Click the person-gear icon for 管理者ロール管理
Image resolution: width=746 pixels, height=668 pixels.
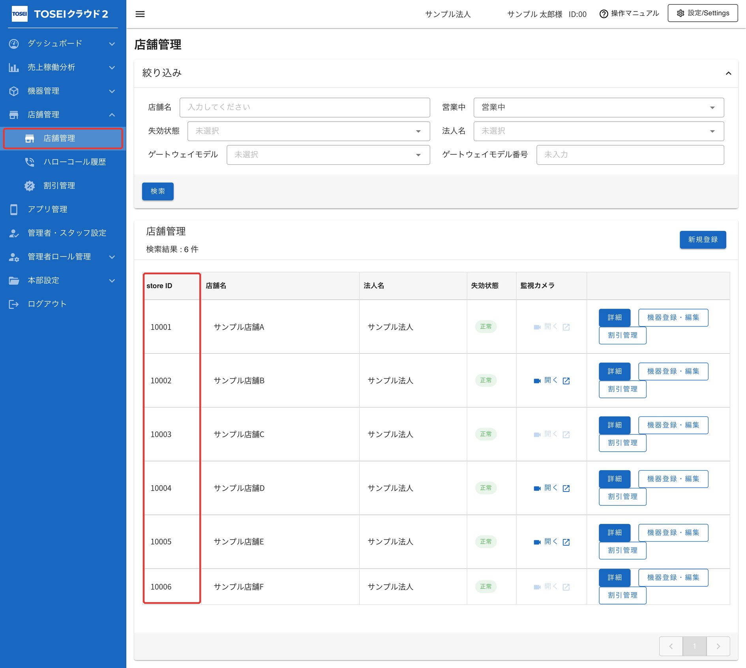[x=14, y=257]
